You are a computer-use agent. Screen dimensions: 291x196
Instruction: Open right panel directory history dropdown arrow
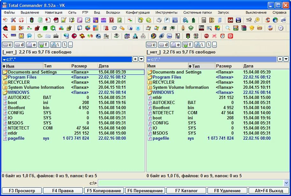click(x=286, y=59)
